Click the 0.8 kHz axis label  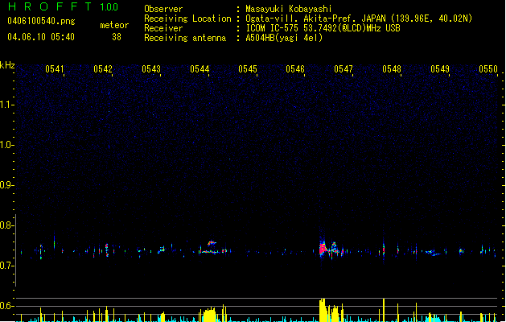6,225
